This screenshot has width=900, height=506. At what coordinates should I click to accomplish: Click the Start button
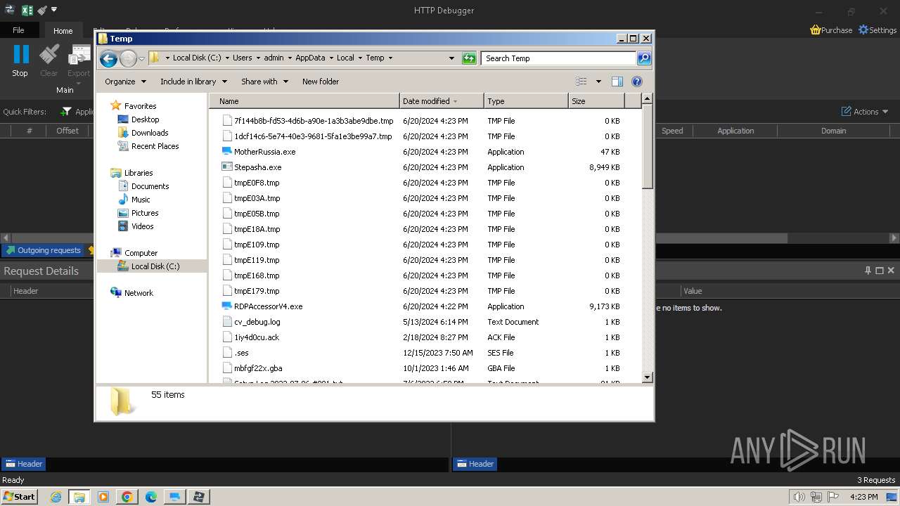click(x=19, y=497)
